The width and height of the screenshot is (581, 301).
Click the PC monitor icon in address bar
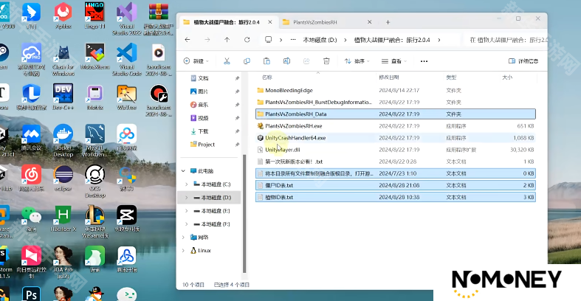coord(268,40)
